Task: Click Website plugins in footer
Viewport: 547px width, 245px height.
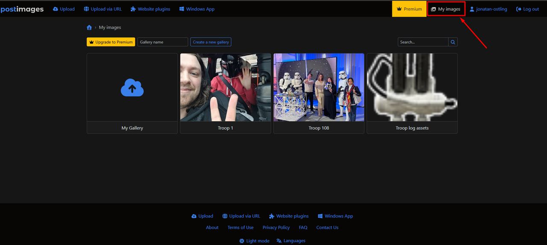Action: click(288, 216)
